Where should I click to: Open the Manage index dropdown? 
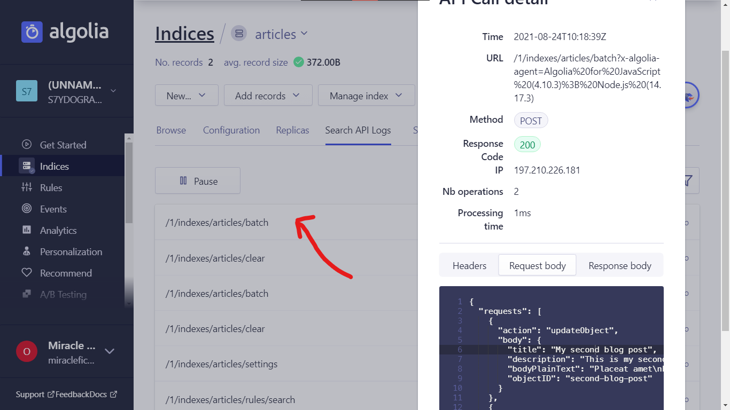tap(366, 95)
